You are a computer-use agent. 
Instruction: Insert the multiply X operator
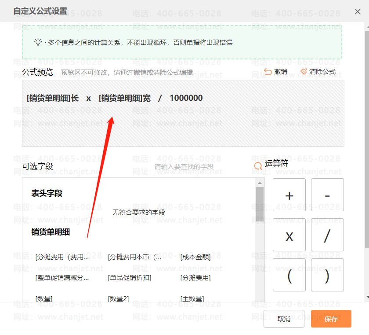289,235
